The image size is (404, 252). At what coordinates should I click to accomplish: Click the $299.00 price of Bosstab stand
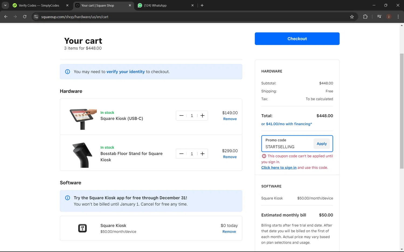pos(230,151)
